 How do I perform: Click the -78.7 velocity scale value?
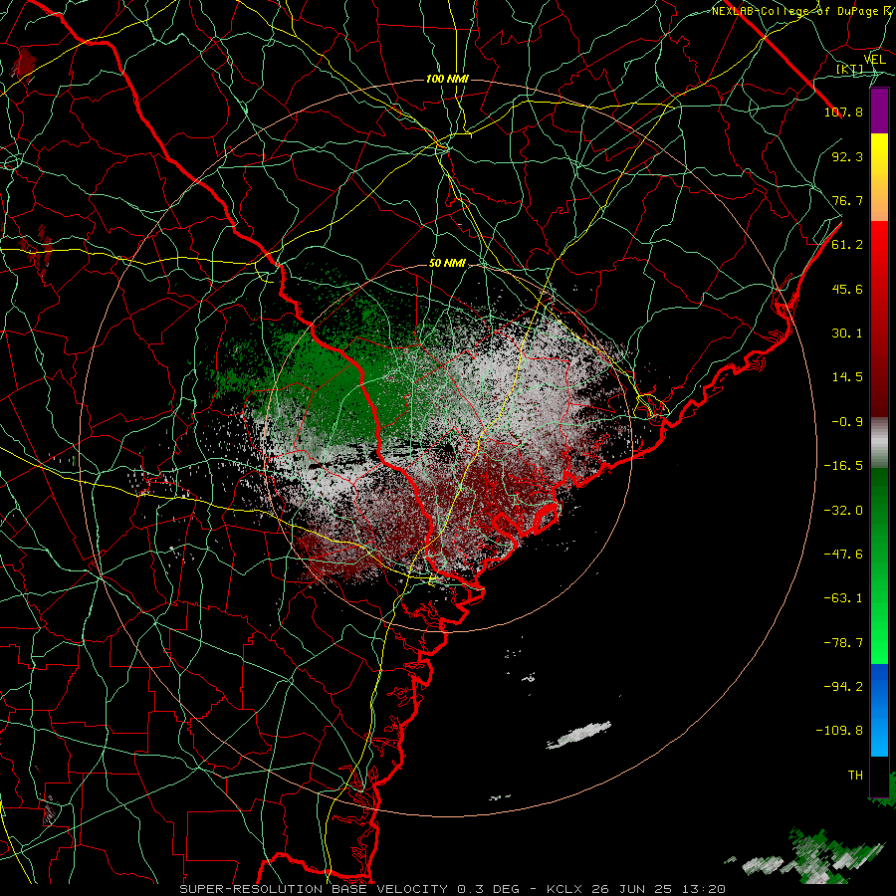coord(843,643)
